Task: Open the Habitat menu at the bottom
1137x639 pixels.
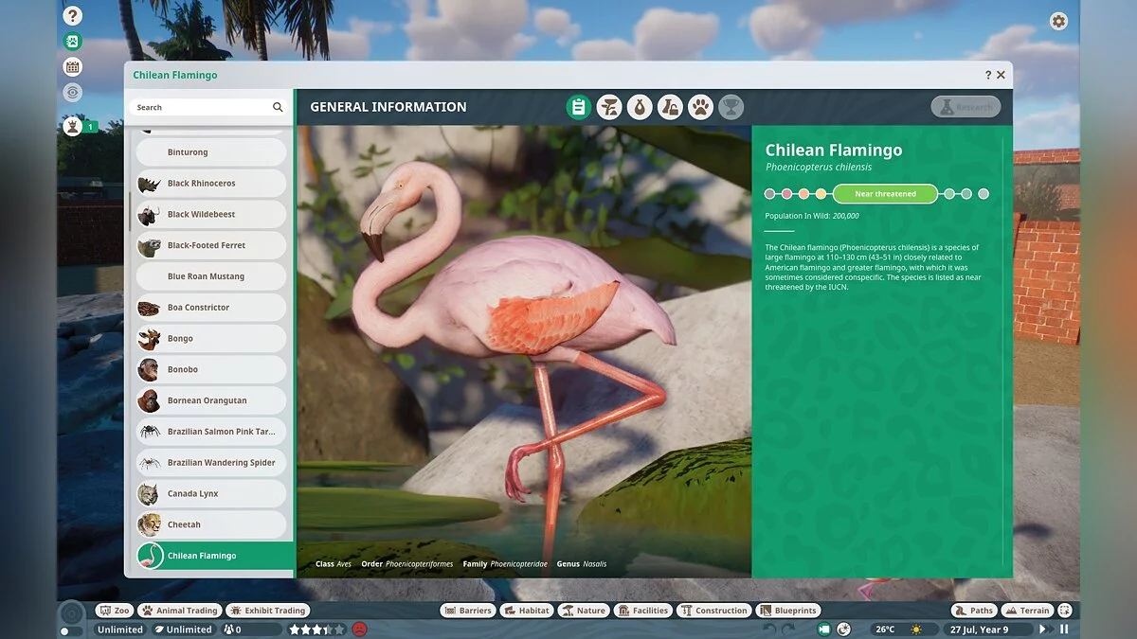Action: tap(527, 610)
